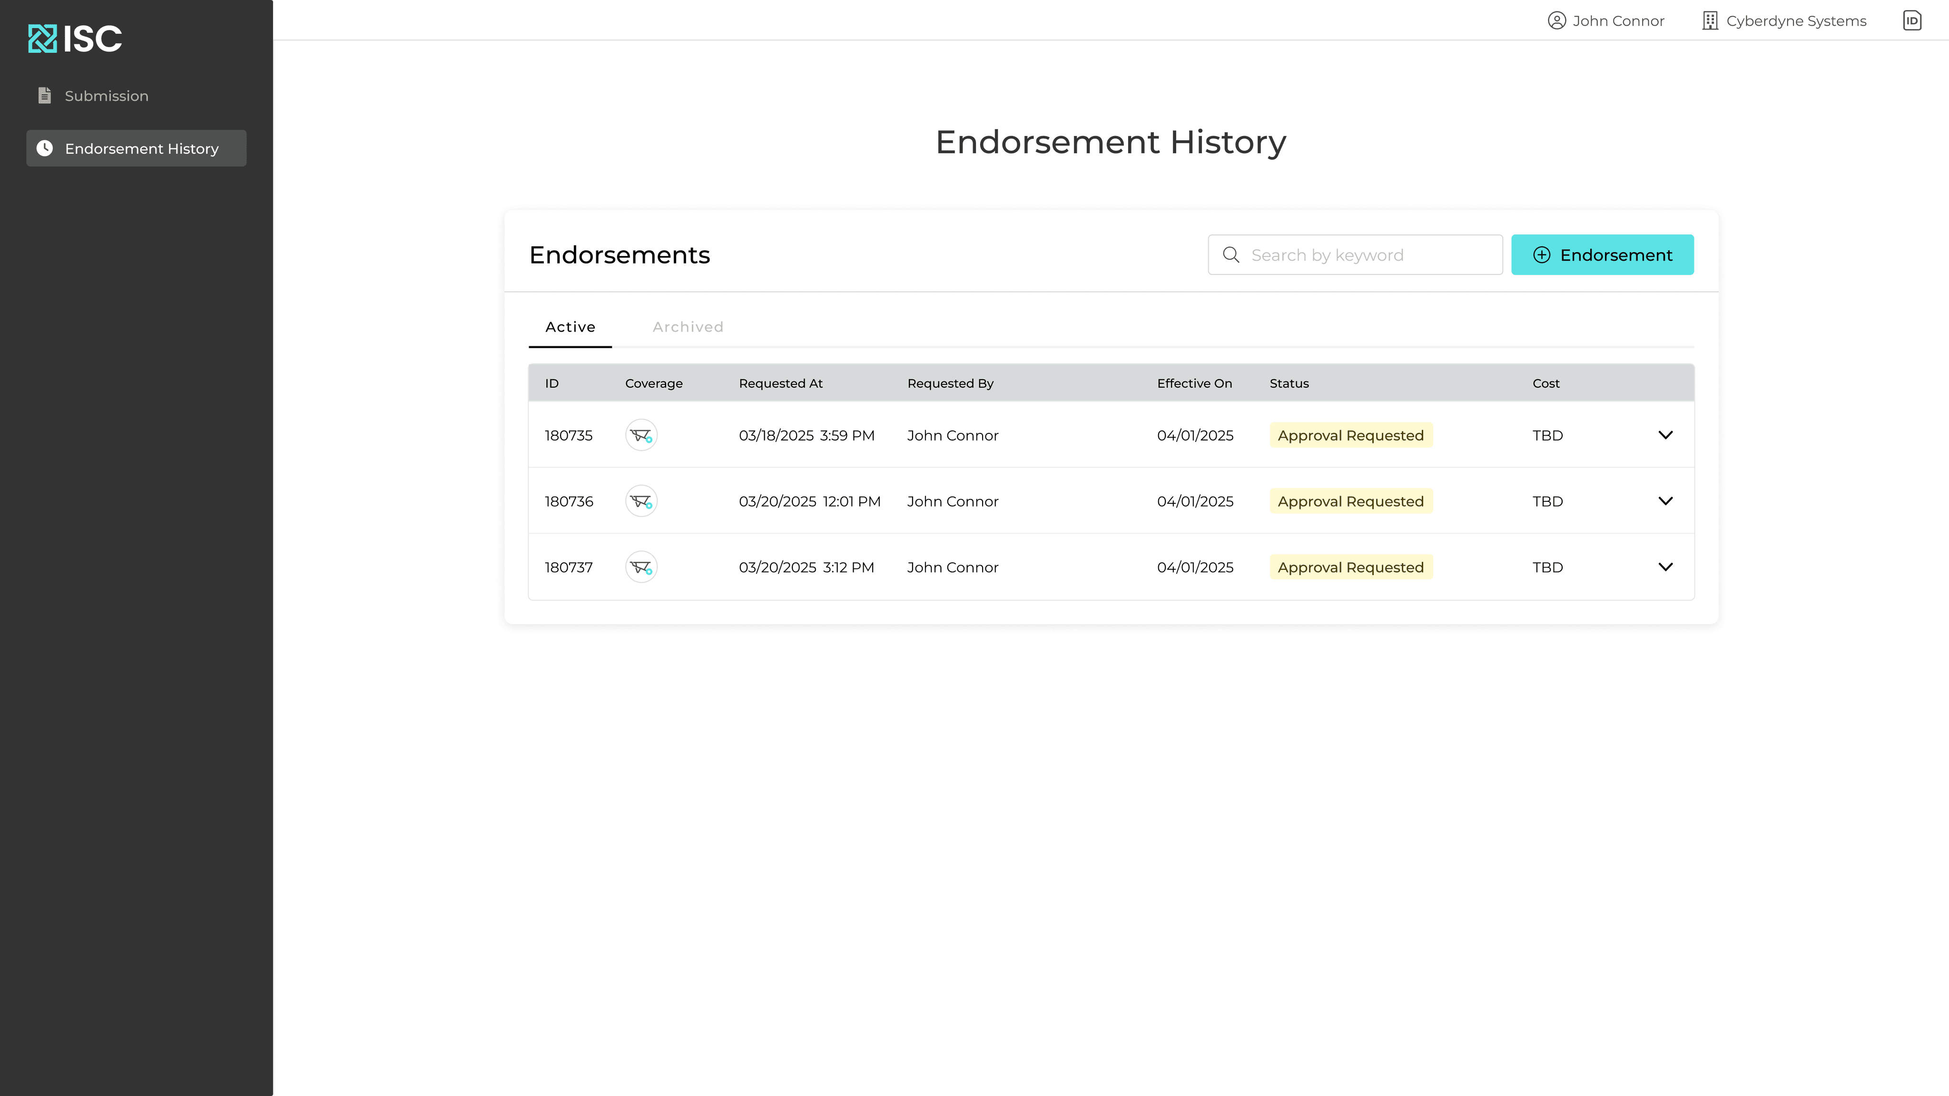Sort by the Cost column header
The height and width of the screenshot is (1096, 1949).
(1545, 383)
